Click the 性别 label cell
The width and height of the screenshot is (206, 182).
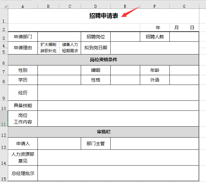23,70
